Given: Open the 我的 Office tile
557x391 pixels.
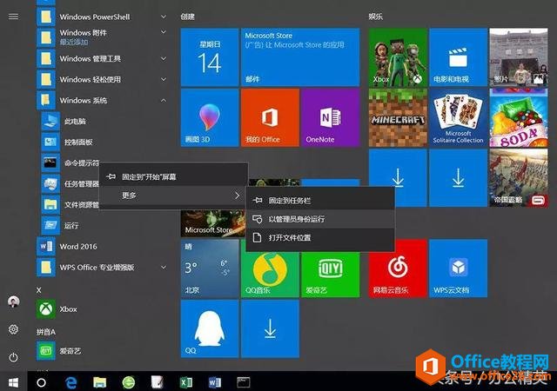Looking at the screenshot, I should 270,117.
